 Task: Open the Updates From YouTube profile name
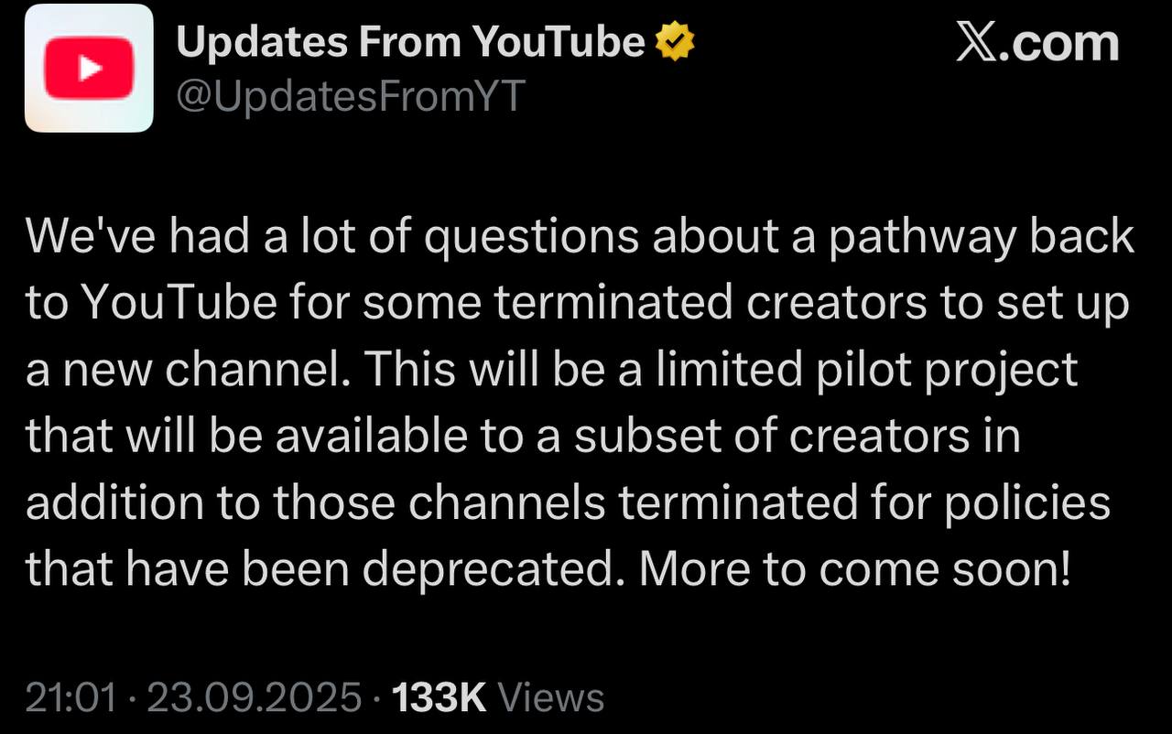coord(410,42)
